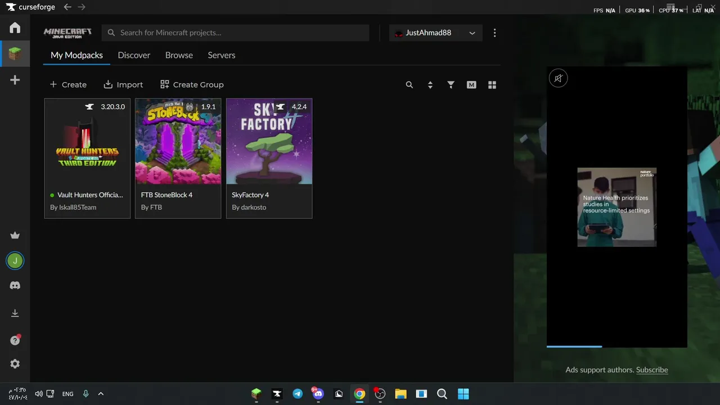
Task: Switch to Servers tab
Action: [222, 55]
